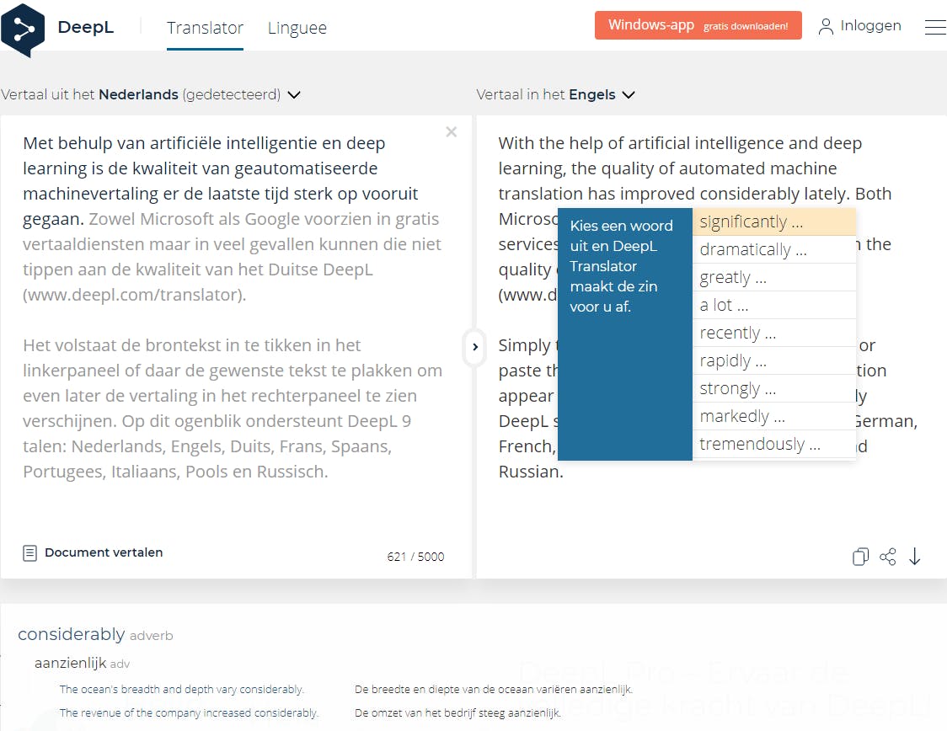Open the hamburger menu
The image size is (947, 731).
[x=934, y=27]
